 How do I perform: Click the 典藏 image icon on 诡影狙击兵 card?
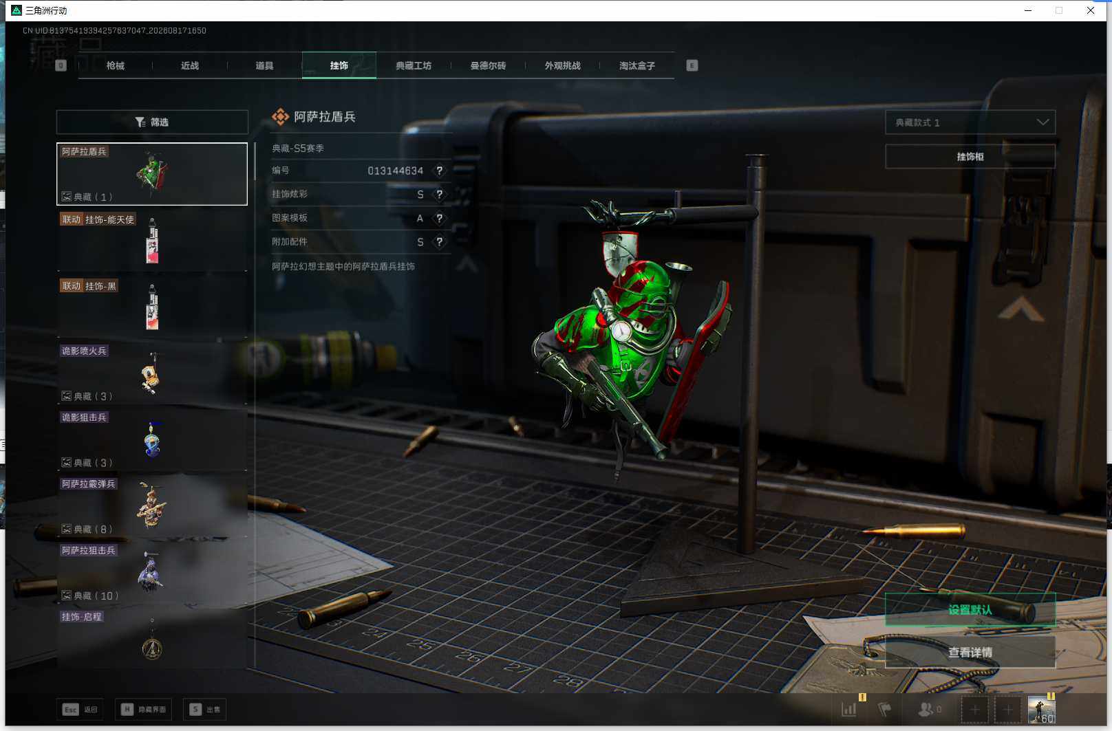67,463
